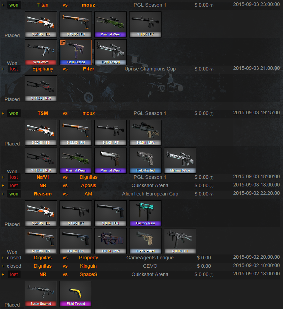
Task: Select green Minimal Wear AWP won on TSM match
Action: pyautogui.click(x=76, y=161)
